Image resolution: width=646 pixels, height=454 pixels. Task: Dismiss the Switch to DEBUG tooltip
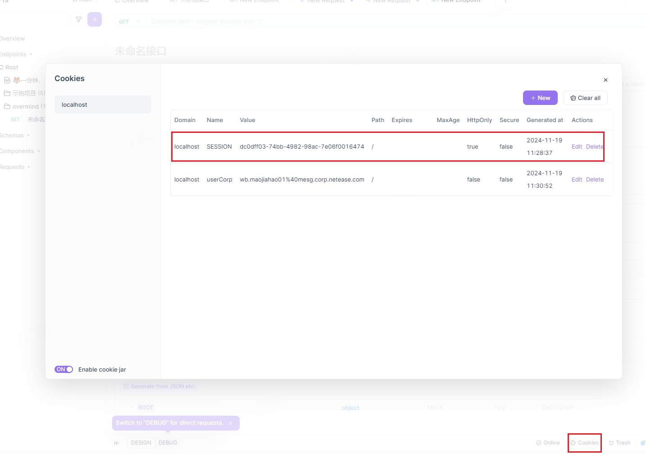point(230,423)
